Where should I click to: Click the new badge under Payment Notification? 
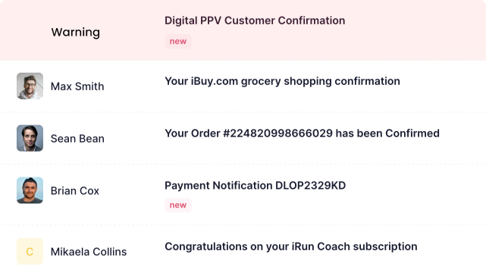tap(178, 205)
